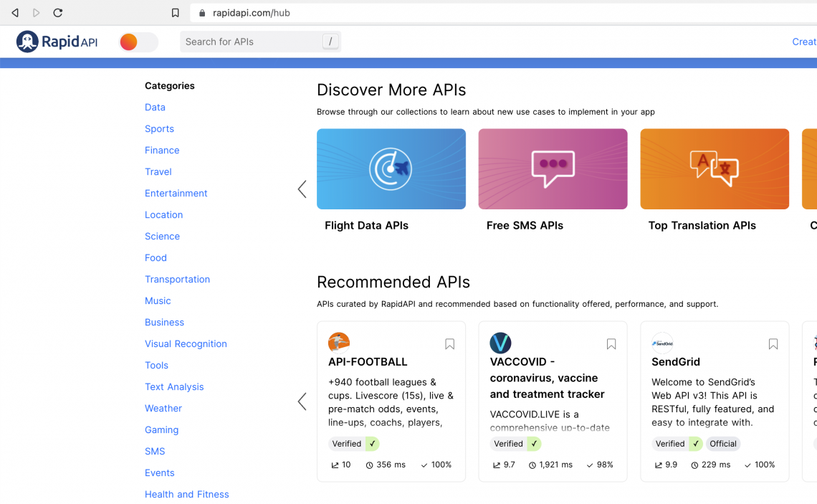The width and height of the screenshot is (817, 504).
Task: Click the success-rate checkmark on VACCOVID card
Action: [x=589, y=465]
